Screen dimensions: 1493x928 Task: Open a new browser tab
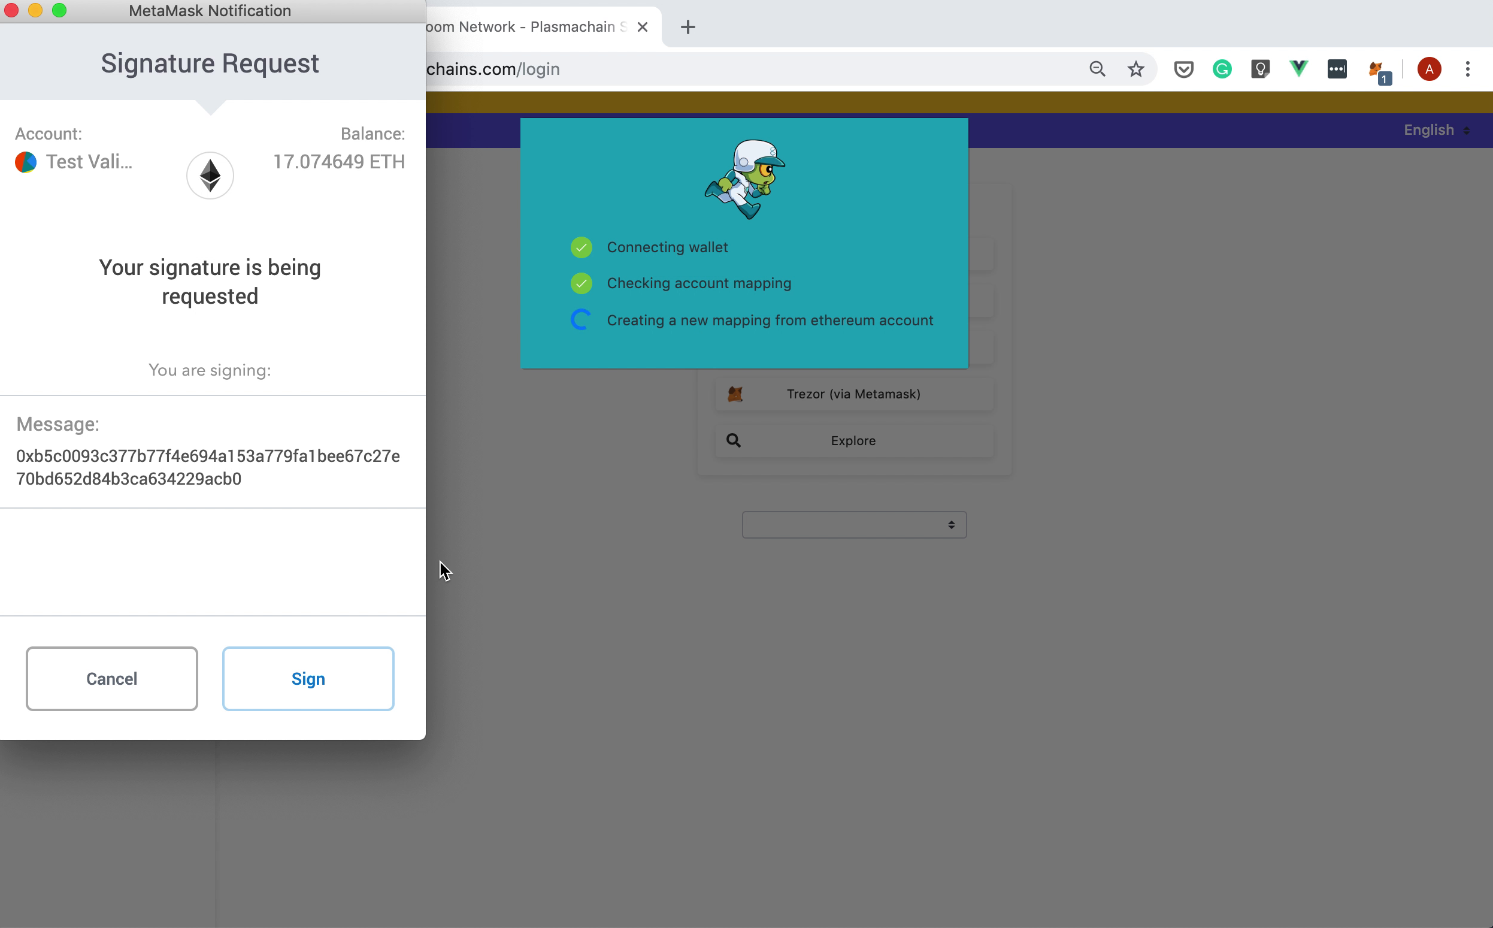pyautogui.click(x=688, y=27)
